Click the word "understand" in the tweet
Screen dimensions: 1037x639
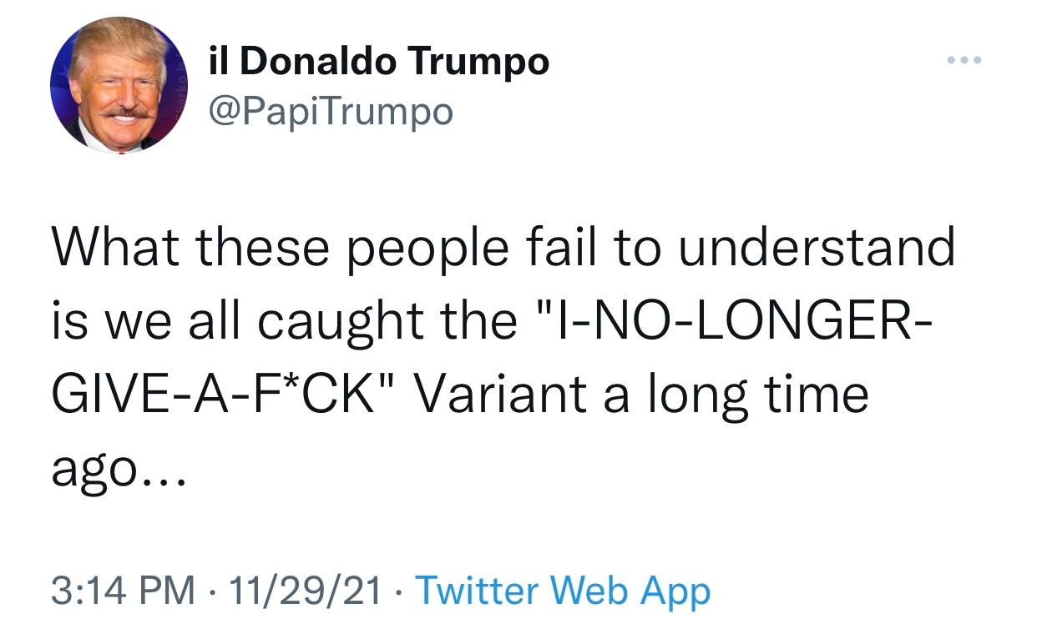[816, 248]
